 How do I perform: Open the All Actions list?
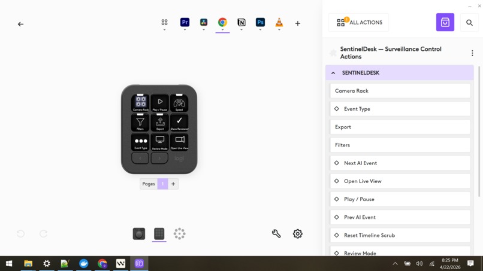click(x=358, y=23)
